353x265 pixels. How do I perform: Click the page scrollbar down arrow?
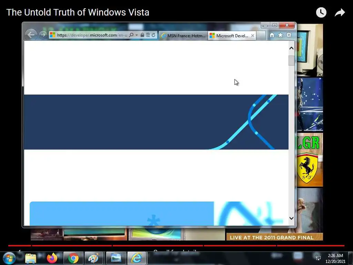tap(291, 218)
